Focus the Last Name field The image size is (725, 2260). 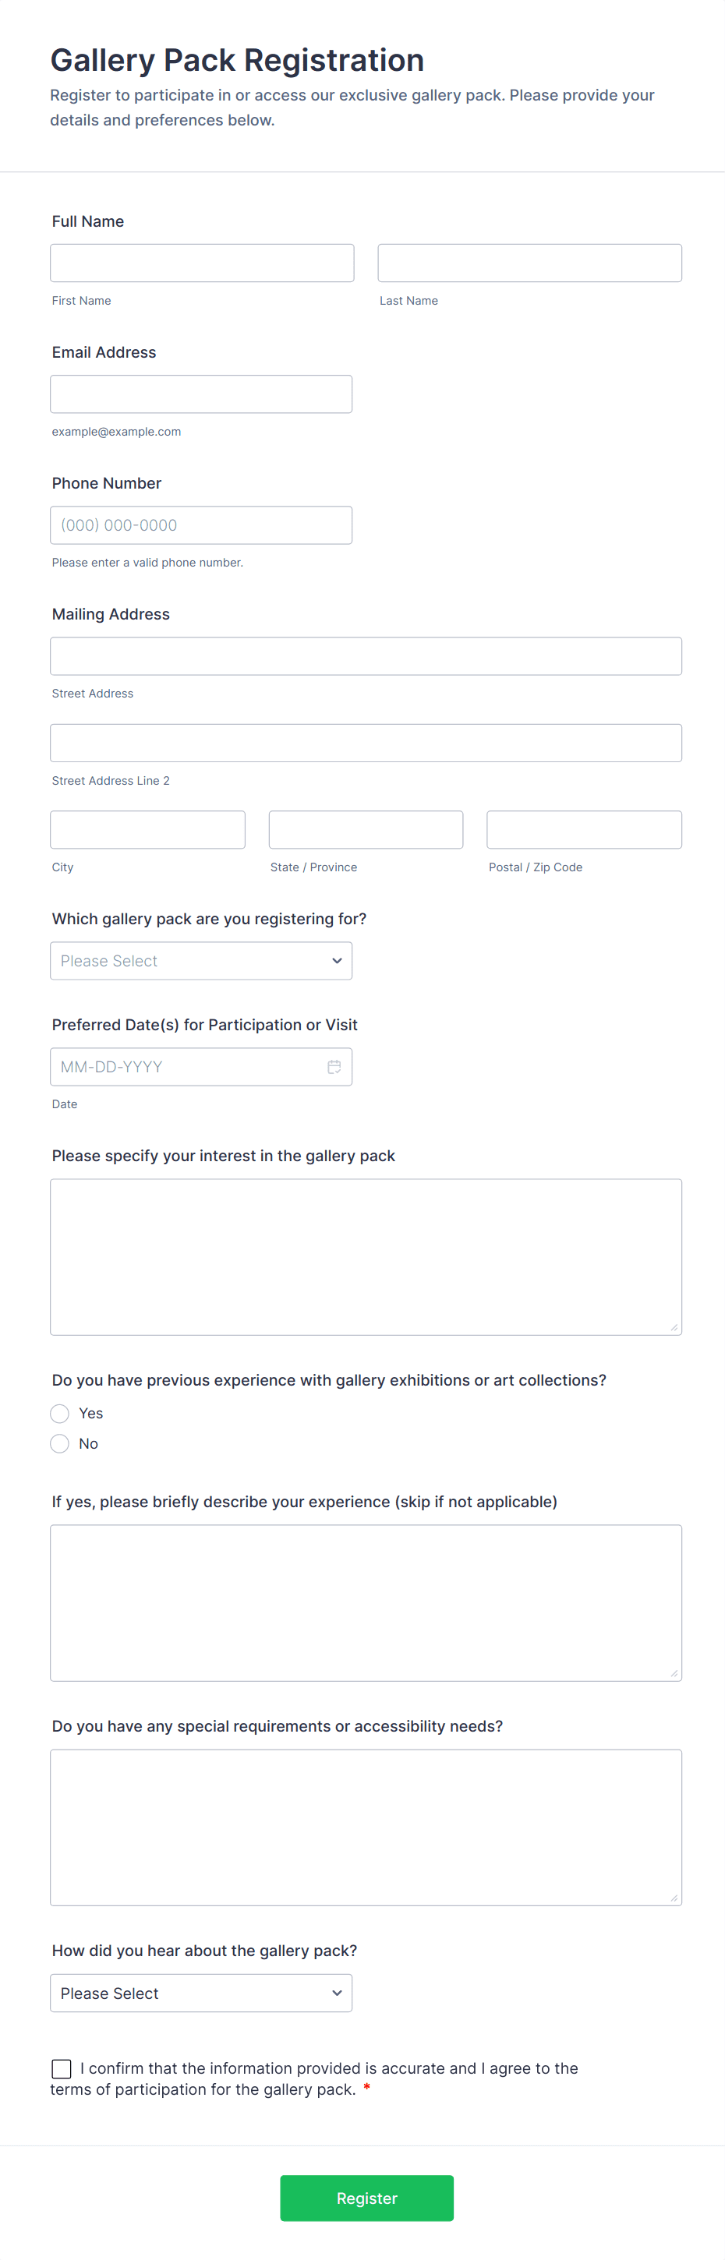pyautogui.click(x=529, y=263)
